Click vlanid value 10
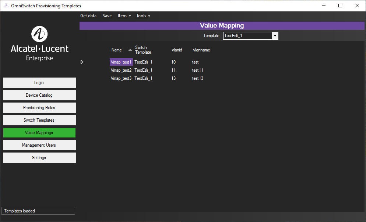Viewport: 366px width, 222px height. [173, 62]
